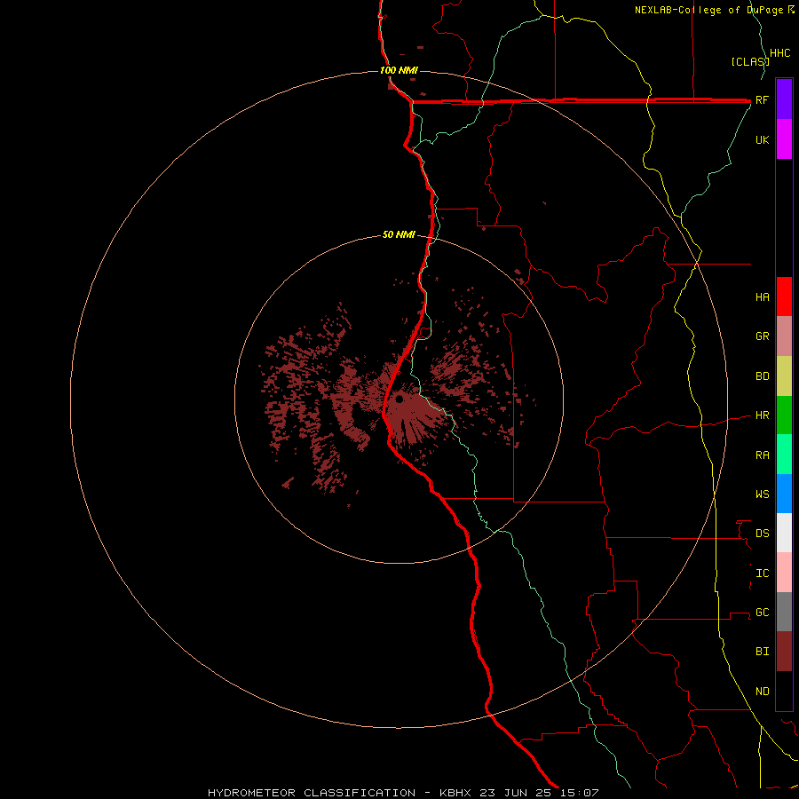Select the GR pink-brown legend swatch
The height and width of the screenshot is (799, 799).
point(784,336)
